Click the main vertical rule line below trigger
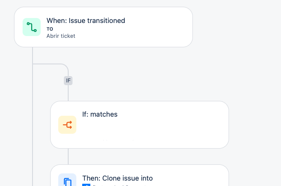281x186 pixels. pyautogui.click(x=33, y=117)
